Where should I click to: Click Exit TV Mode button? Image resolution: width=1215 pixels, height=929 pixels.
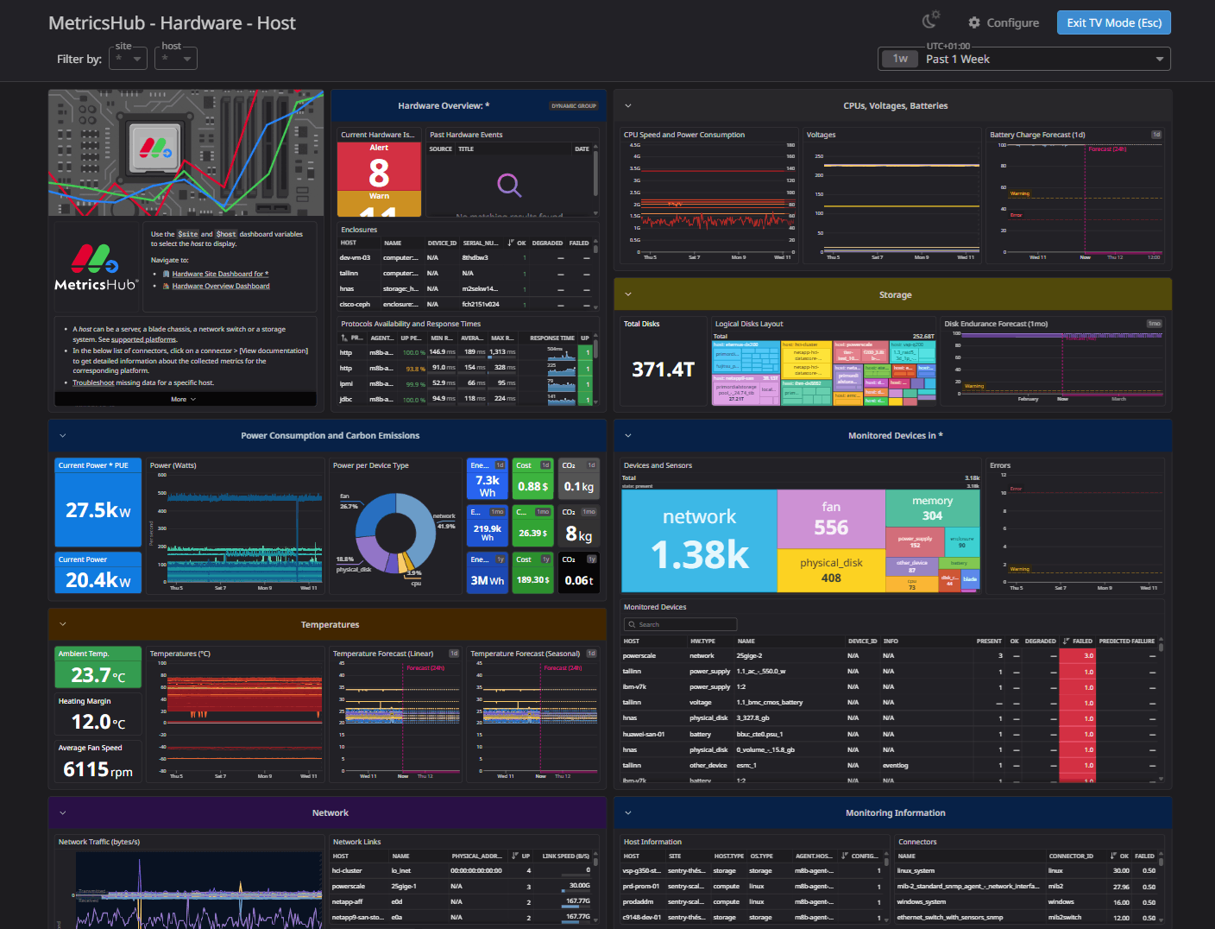[x=1113, y=22]
